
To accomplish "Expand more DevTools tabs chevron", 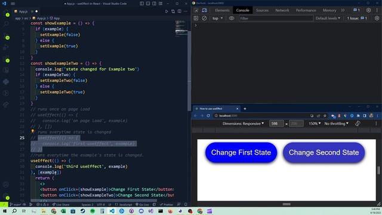I will [343, 10].
